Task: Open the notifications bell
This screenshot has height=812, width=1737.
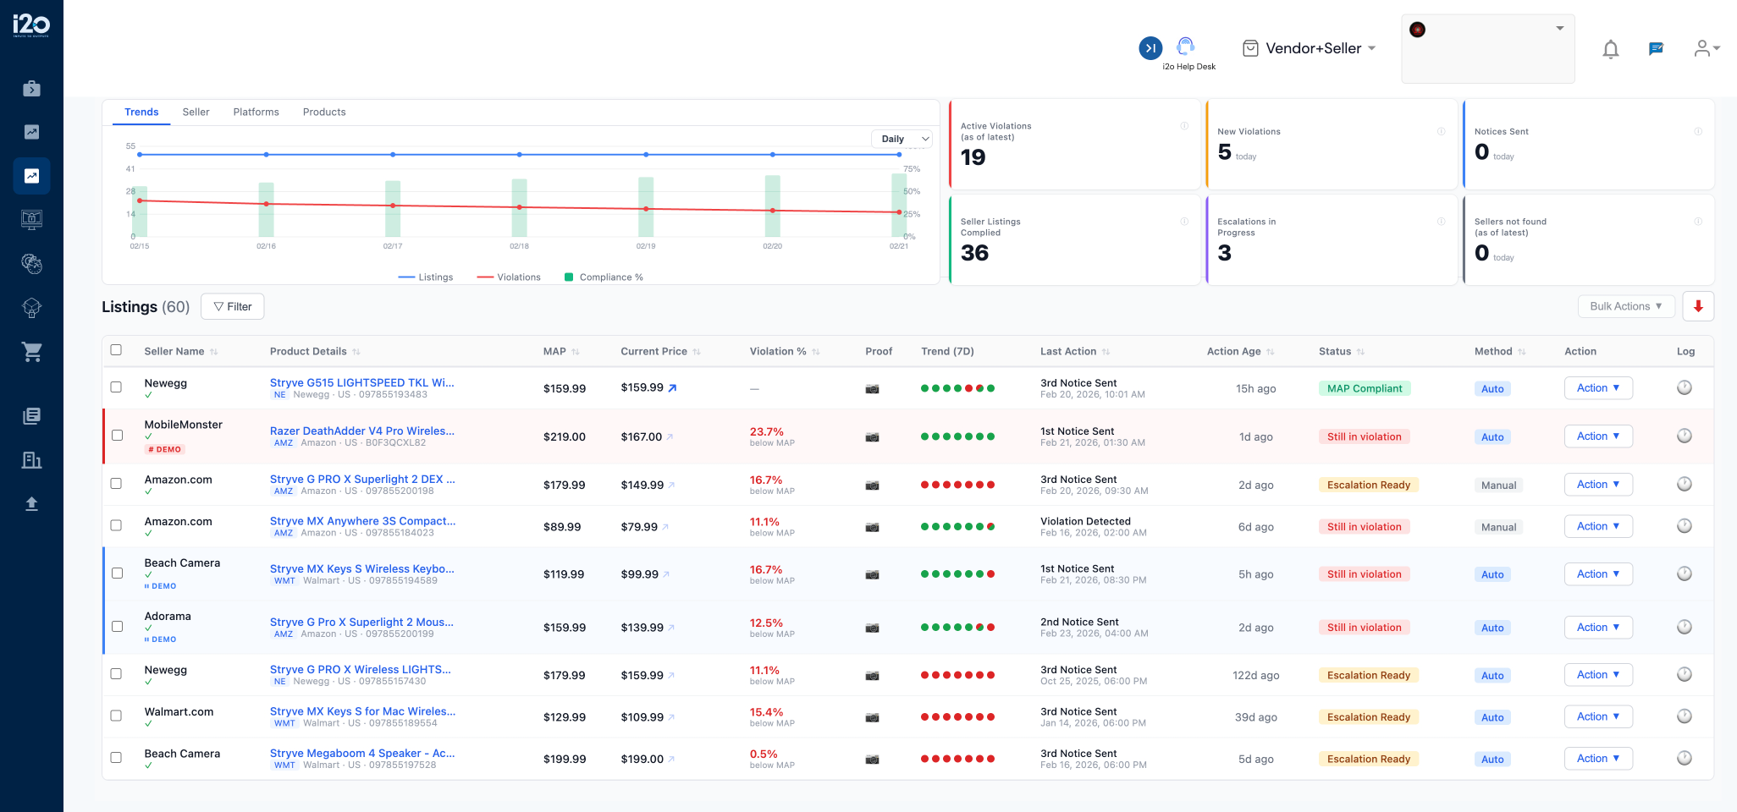Action: coord(1610,50)
